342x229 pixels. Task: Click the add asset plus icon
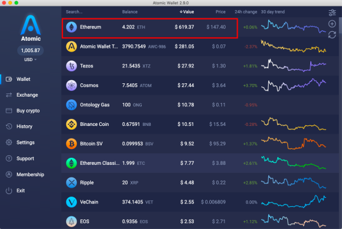pos(332,24)
